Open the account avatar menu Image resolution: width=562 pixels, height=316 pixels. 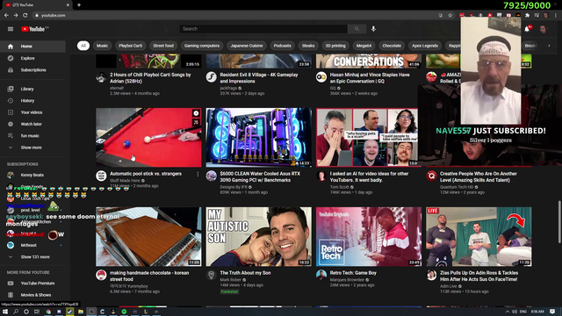[543, 29]
